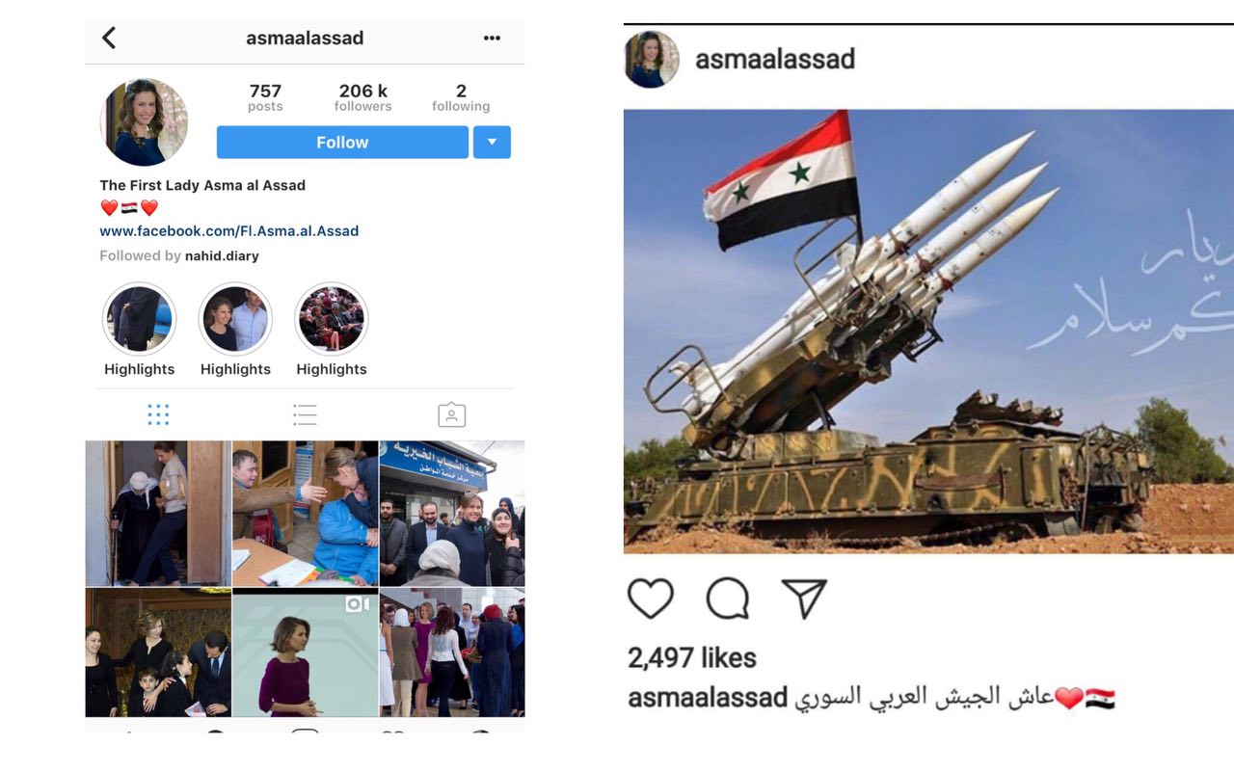1234x772 pixels.
Task: Like the post with heart icon
Action: 651,599
